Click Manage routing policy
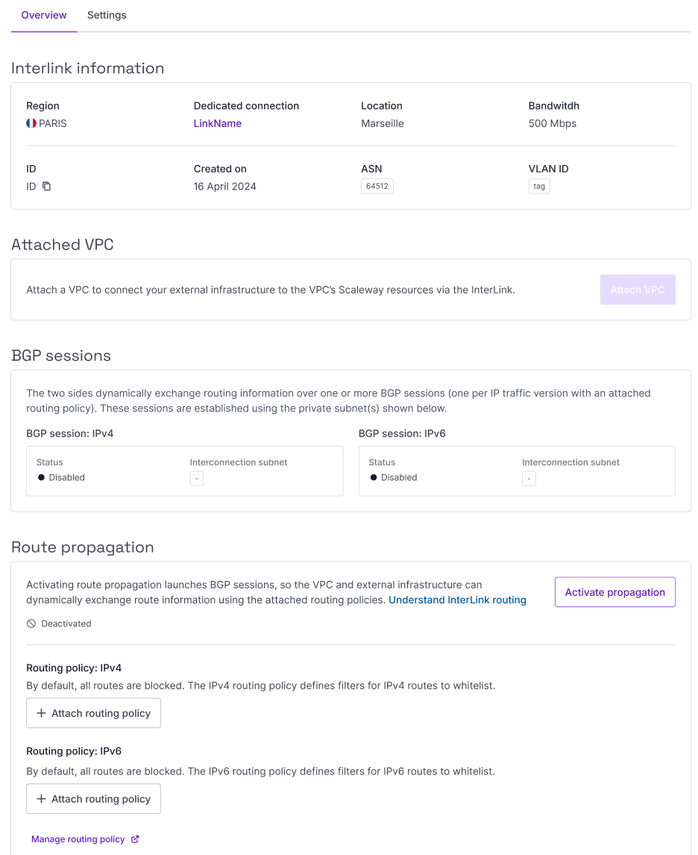 click(x=78, y=839)
